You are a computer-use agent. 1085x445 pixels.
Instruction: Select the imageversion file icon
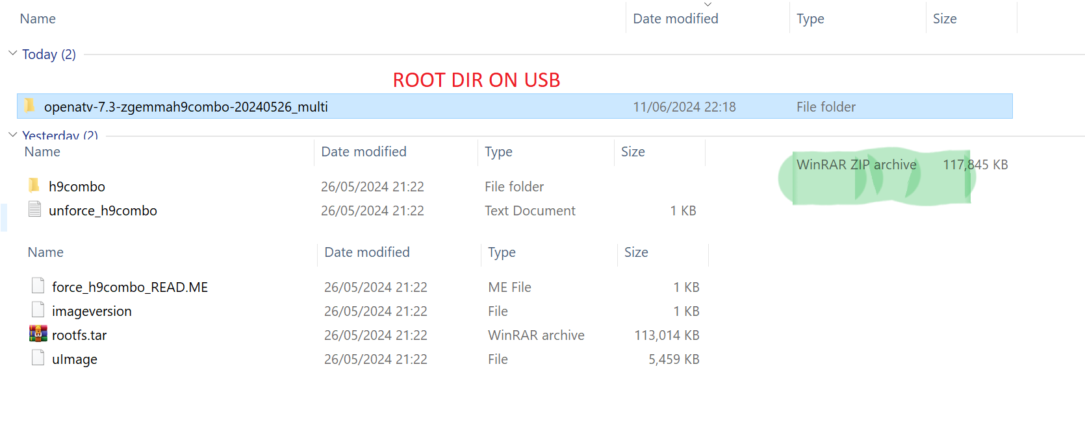pyautogui.click(x=38, y=309)
